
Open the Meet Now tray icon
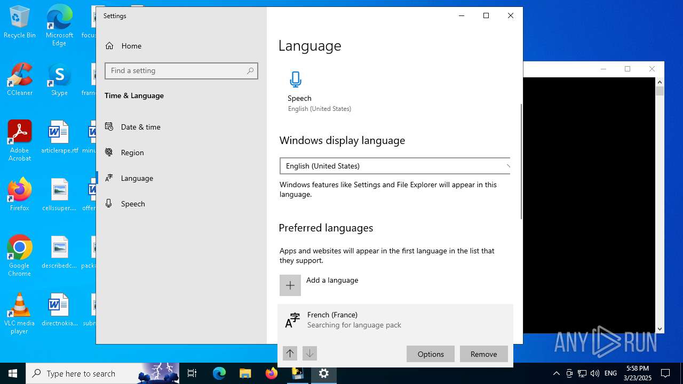coord(569,373)
